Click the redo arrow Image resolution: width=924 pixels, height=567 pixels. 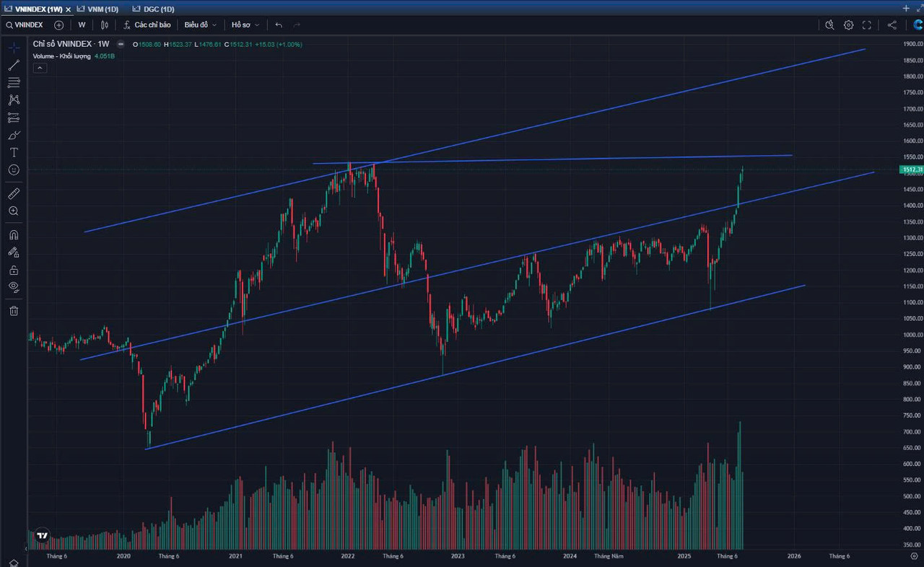click(x=297, y=25)
